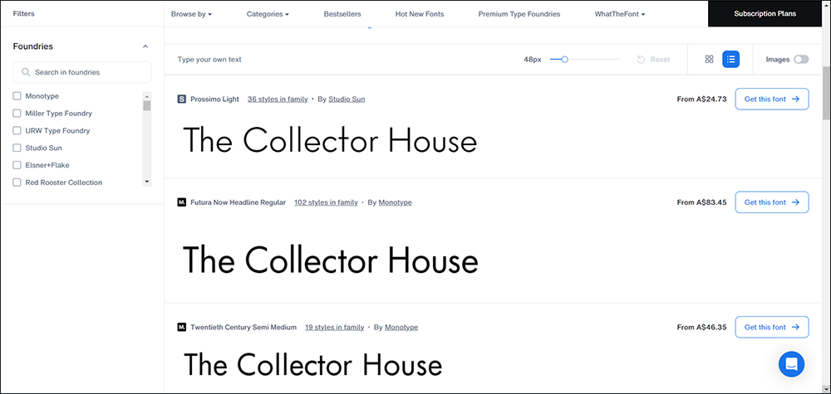Get the Prossimo Light font
This screenshot has width=831, height=394.
[772, 99]
